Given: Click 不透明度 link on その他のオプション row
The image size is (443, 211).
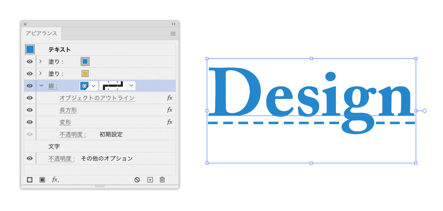Looking at the screenshot, I should (x=62, y=159).
